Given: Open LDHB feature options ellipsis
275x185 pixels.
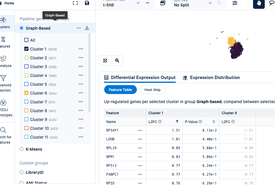Looking at the screenshot, I should click(140, 139).
